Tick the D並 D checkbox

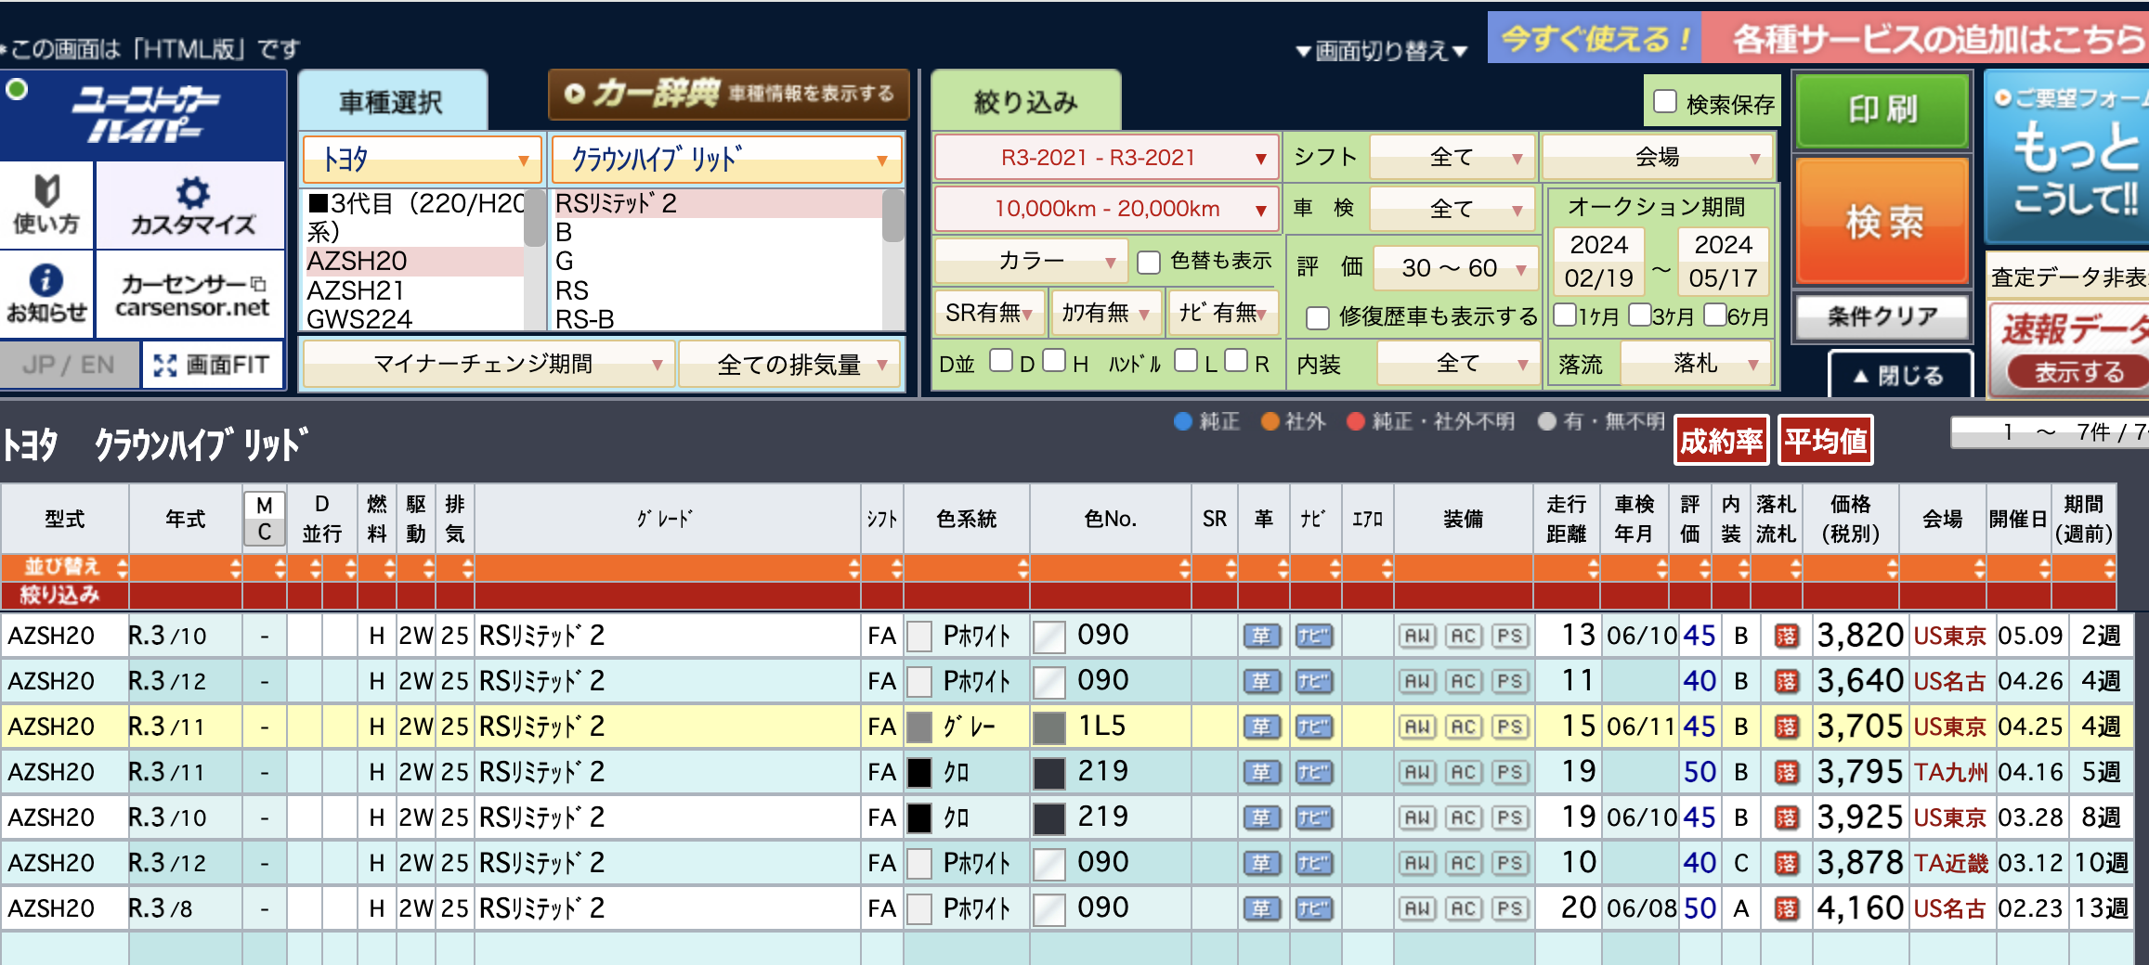point(1001,360)
